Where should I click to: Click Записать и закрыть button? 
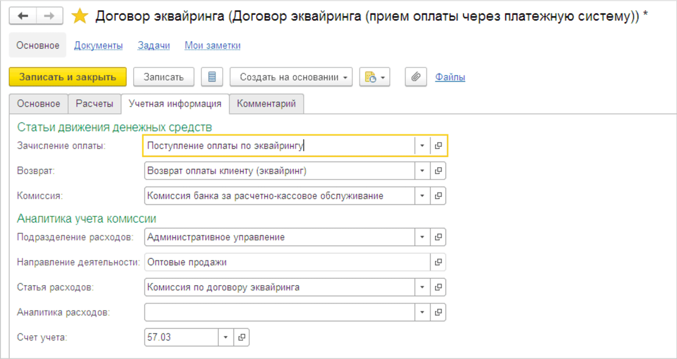68,77
